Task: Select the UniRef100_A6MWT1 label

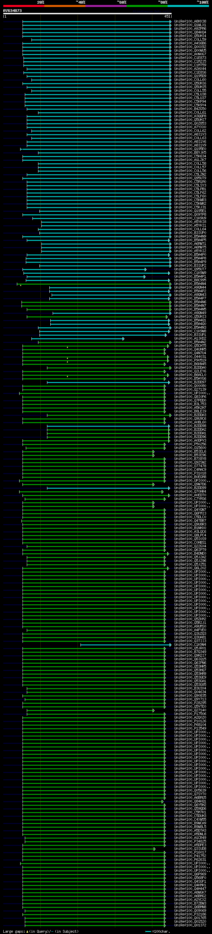Action: click(x=190, y=244)
